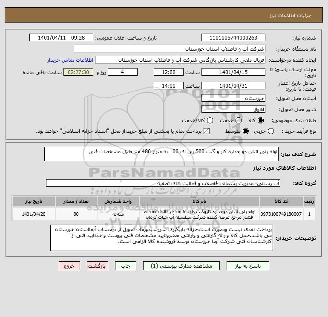Click the گروه کالا field
Image resolution: width=328 pixels, height=317 pixels.
tap(163, 183)
